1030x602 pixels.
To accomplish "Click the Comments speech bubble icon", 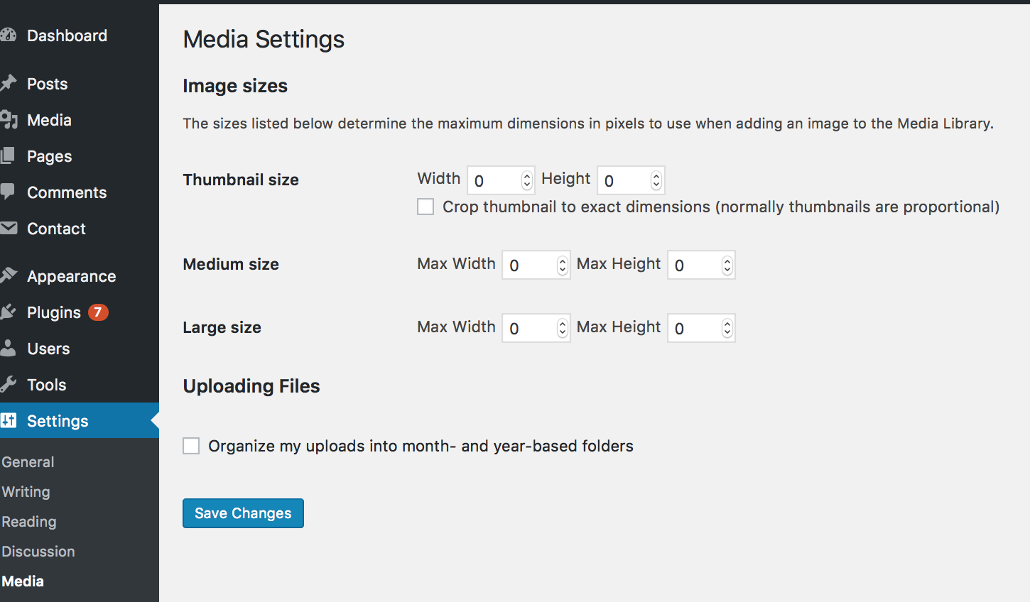I will [8, 192].
